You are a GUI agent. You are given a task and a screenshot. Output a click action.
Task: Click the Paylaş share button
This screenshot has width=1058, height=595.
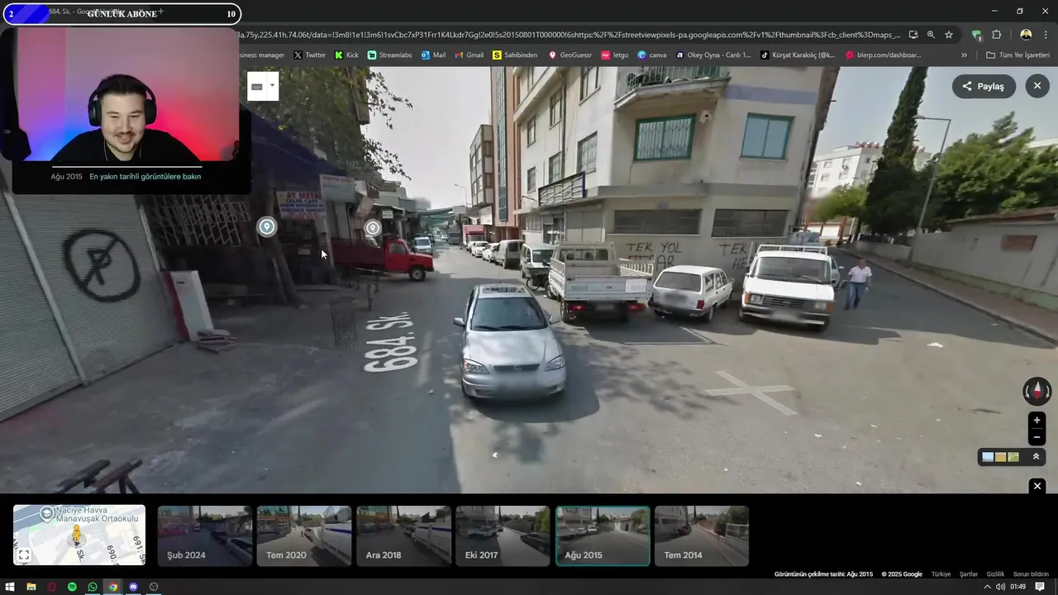[x=984, y=86]
